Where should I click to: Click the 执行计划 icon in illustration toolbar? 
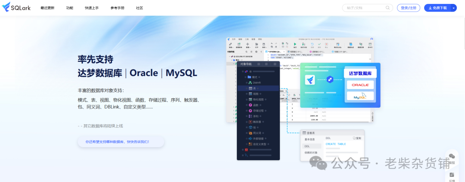coord(304,44)
